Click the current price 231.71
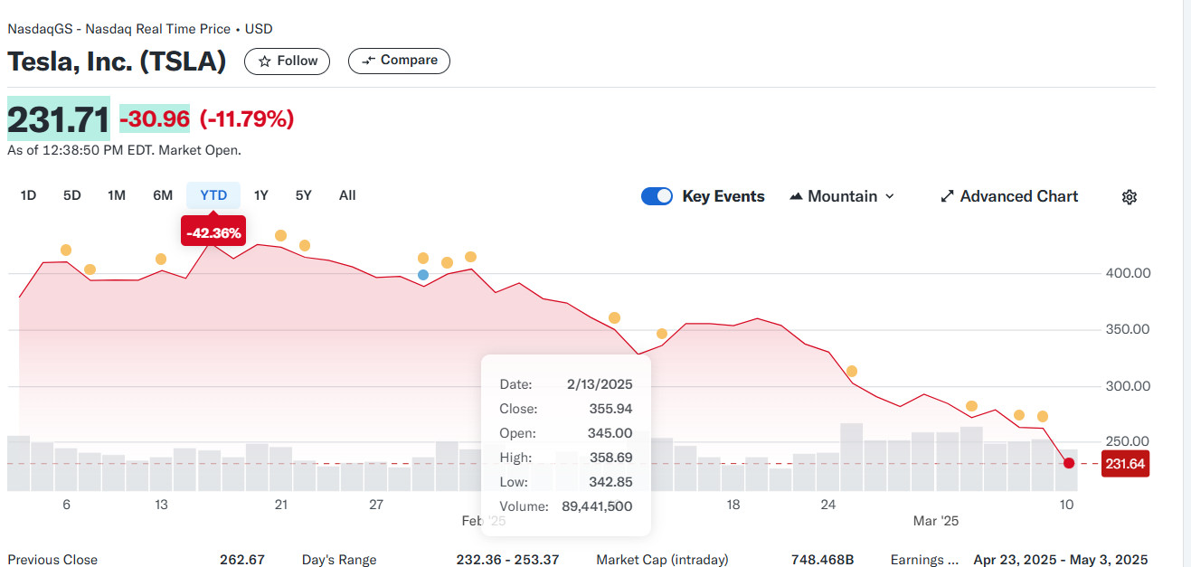 coord(59,118)
